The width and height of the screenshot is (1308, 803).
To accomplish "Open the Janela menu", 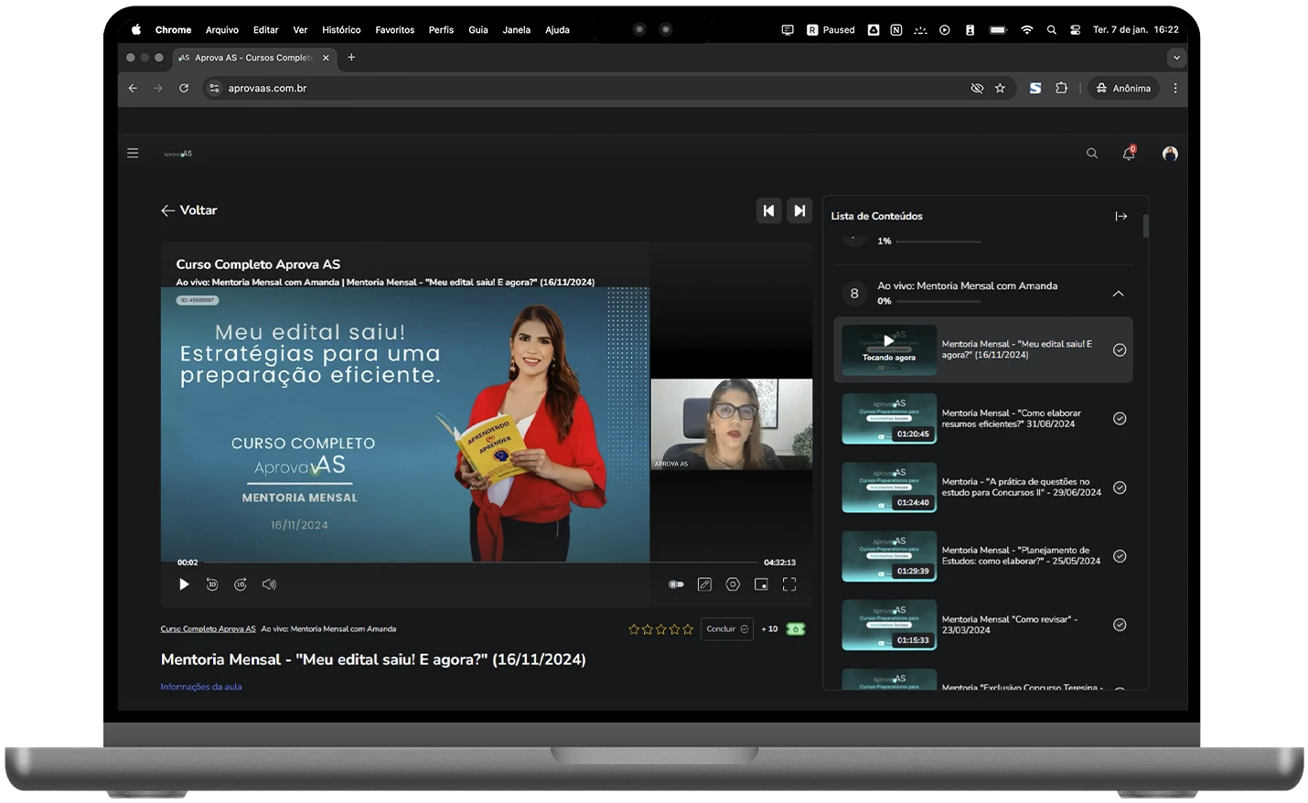I will (517, 30).
